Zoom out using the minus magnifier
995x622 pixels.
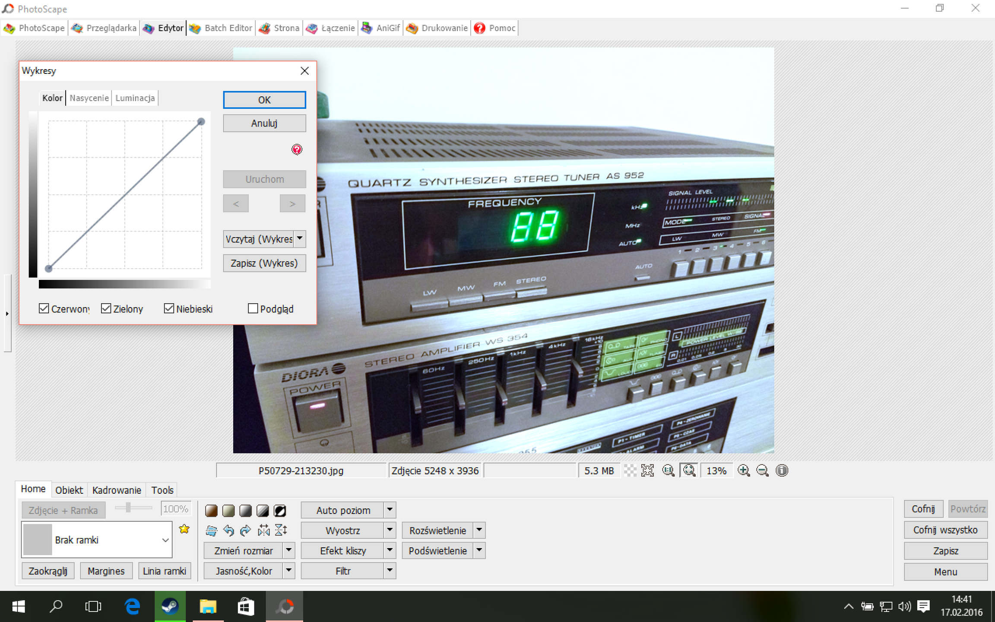tap(763, 470)
